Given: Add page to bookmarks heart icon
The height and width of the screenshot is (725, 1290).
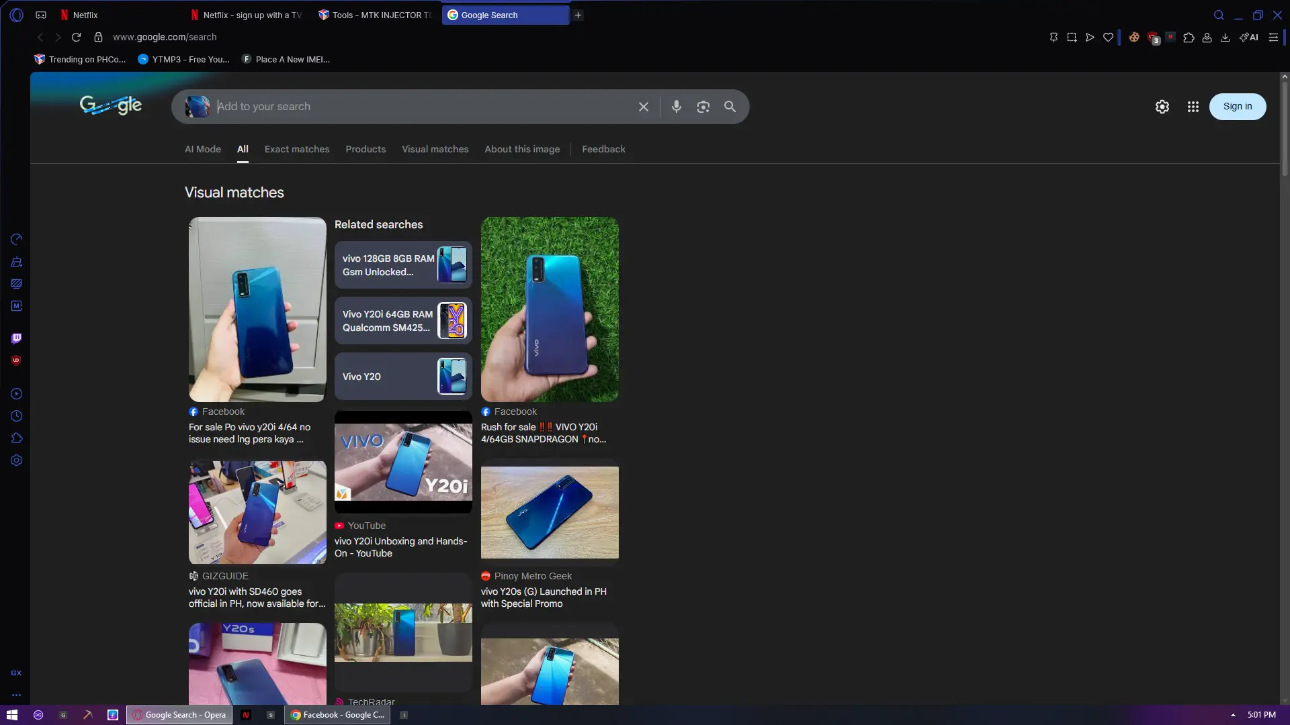Looking at the screenshot, I should click(1109, 38).
